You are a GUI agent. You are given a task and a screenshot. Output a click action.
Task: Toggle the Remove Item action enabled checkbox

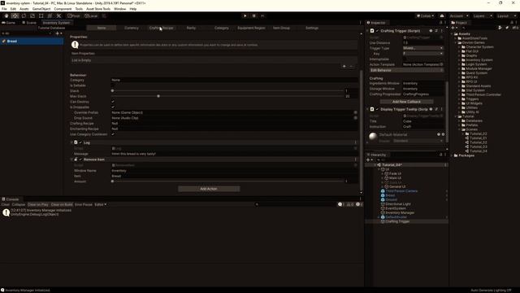pyautogui.click(x=80, y=160)
